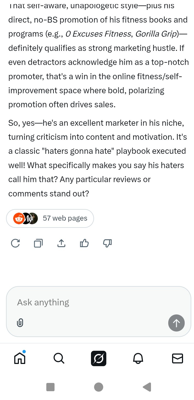This screenshot has height=400, width=194.
Task: Open Notifications bell tab
Action: click(138, 358)
